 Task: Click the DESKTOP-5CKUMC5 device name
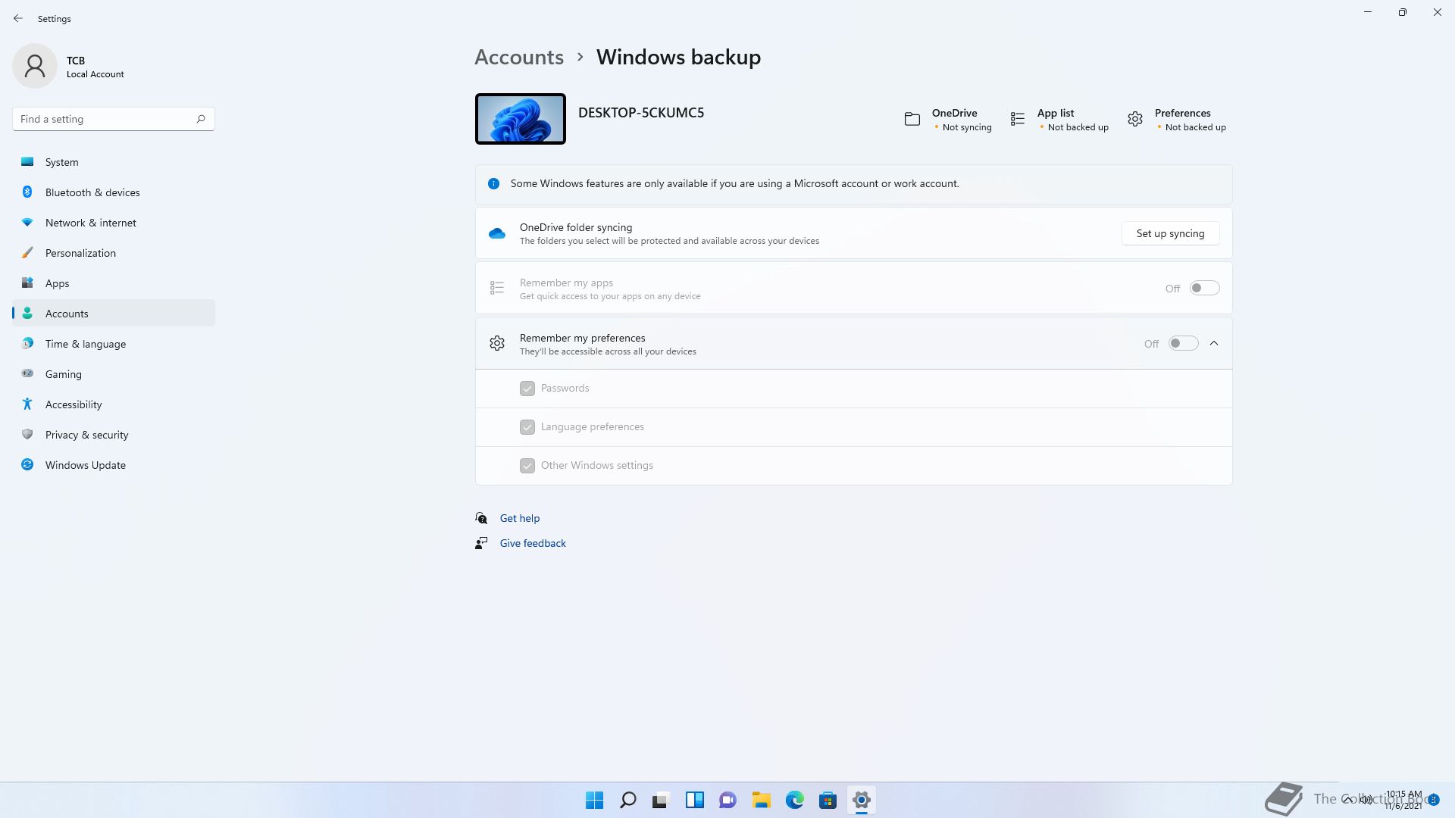641,113
